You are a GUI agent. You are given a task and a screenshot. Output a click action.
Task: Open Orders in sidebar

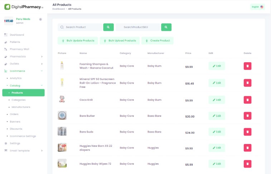coord(14,114)
